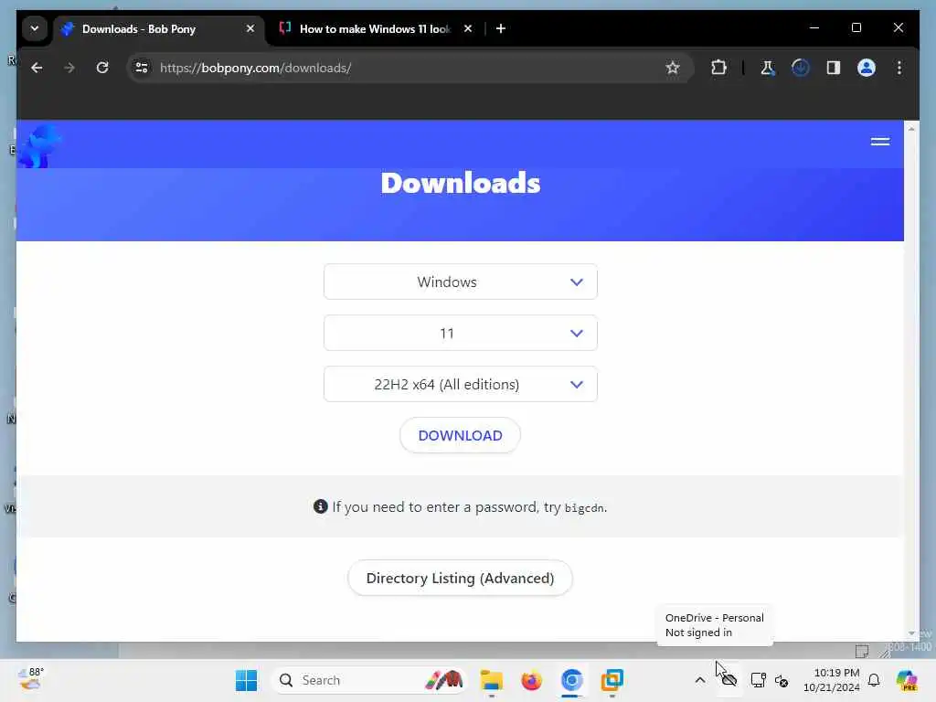Open the network tray icon

[x=758, y=680]
